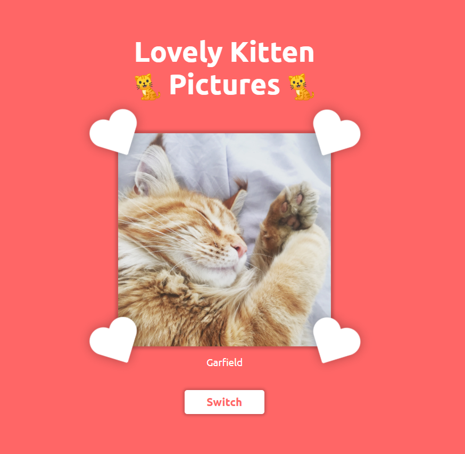Click the word Lovely in the heading
Viewport: 465px width, 454px height.
[x=179, y=52]
